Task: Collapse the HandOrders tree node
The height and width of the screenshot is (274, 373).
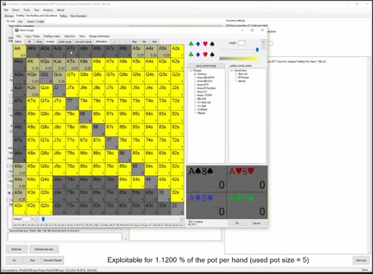Action: pos(231,70)
